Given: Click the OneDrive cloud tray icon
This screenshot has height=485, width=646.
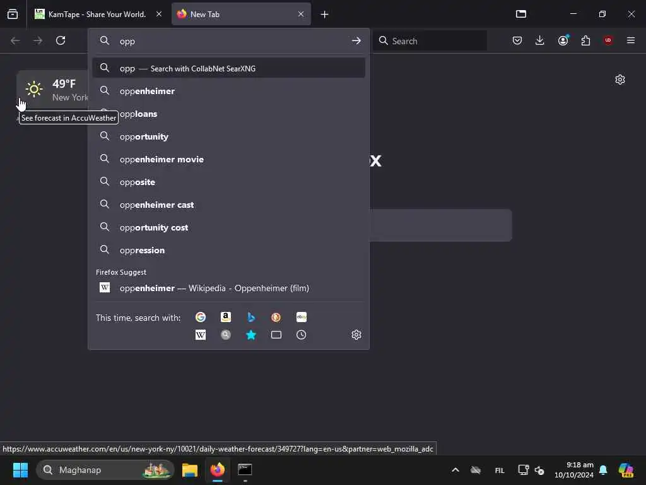Looking at the screenshot, I should (476, 470).
